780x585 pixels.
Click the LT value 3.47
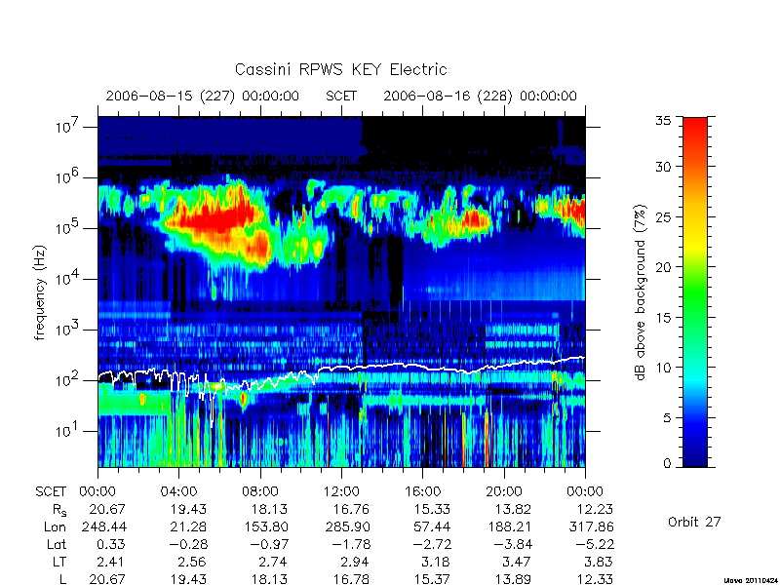[x=517, y=562]
